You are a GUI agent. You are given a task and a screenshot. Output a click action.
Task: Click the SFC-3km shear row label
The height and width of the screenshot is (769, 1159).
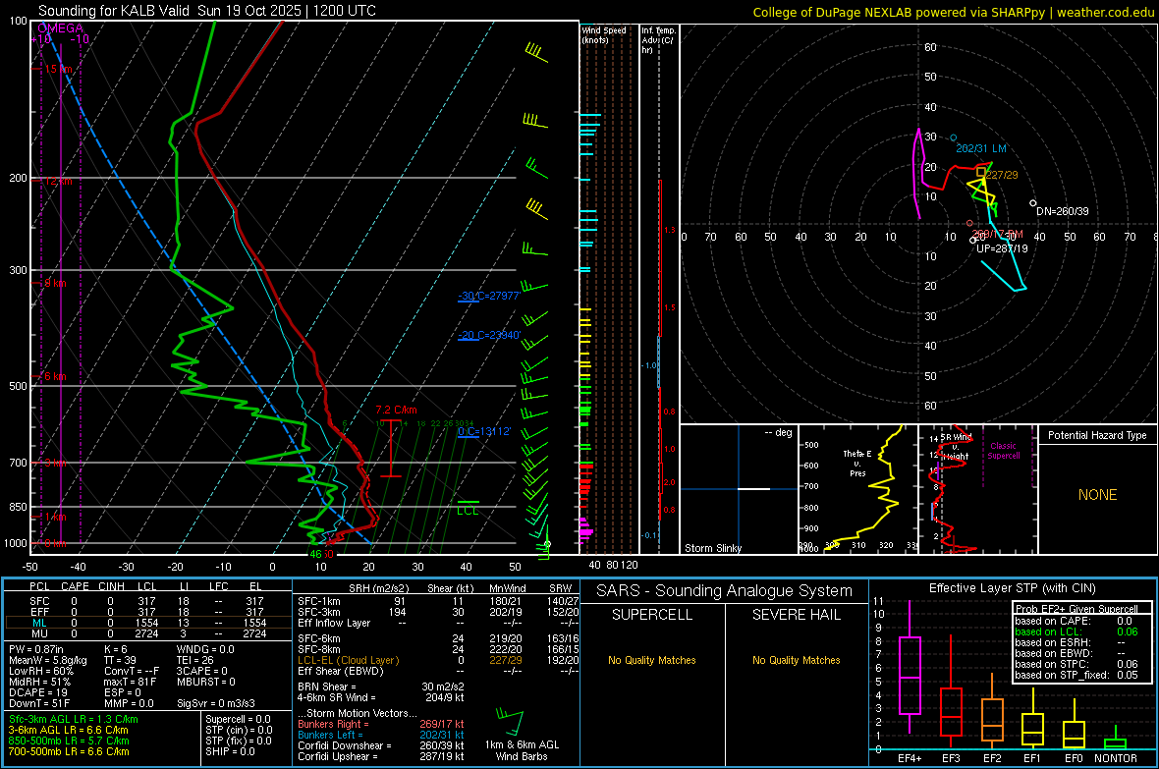pyautogui.click(x=319, y=612)
